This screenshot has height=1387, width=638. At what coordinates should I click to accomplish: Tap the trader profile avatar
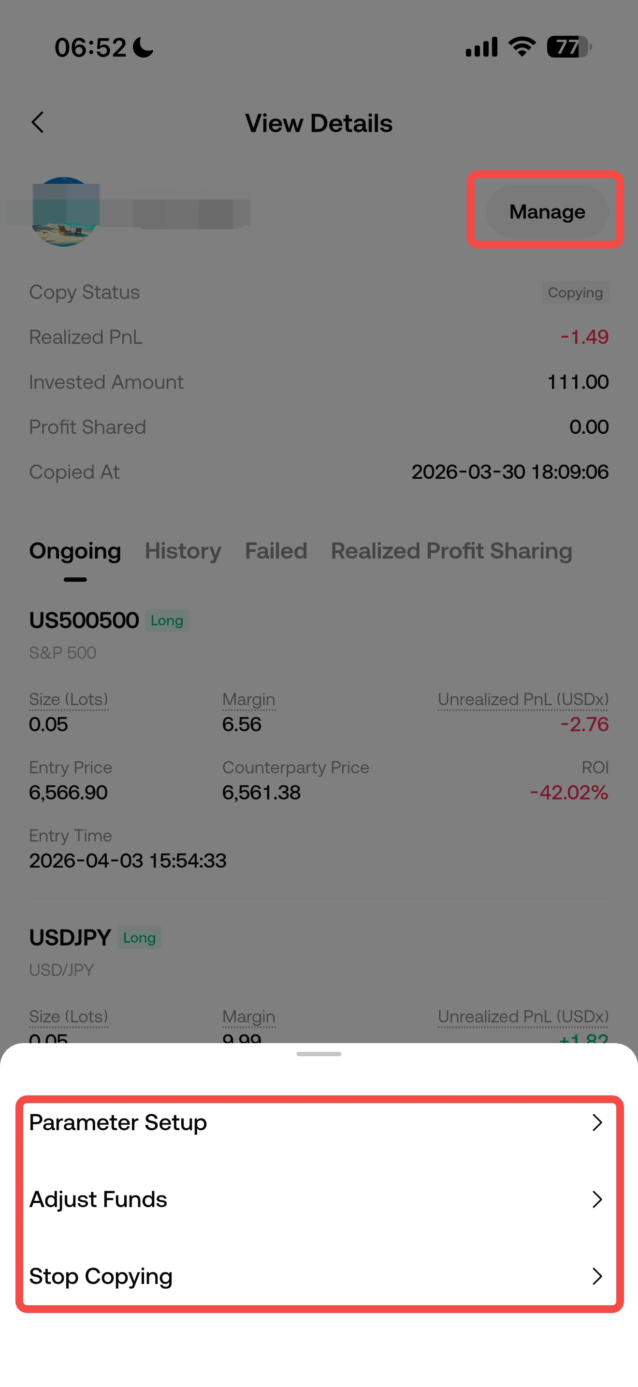(x=65, y=212)
